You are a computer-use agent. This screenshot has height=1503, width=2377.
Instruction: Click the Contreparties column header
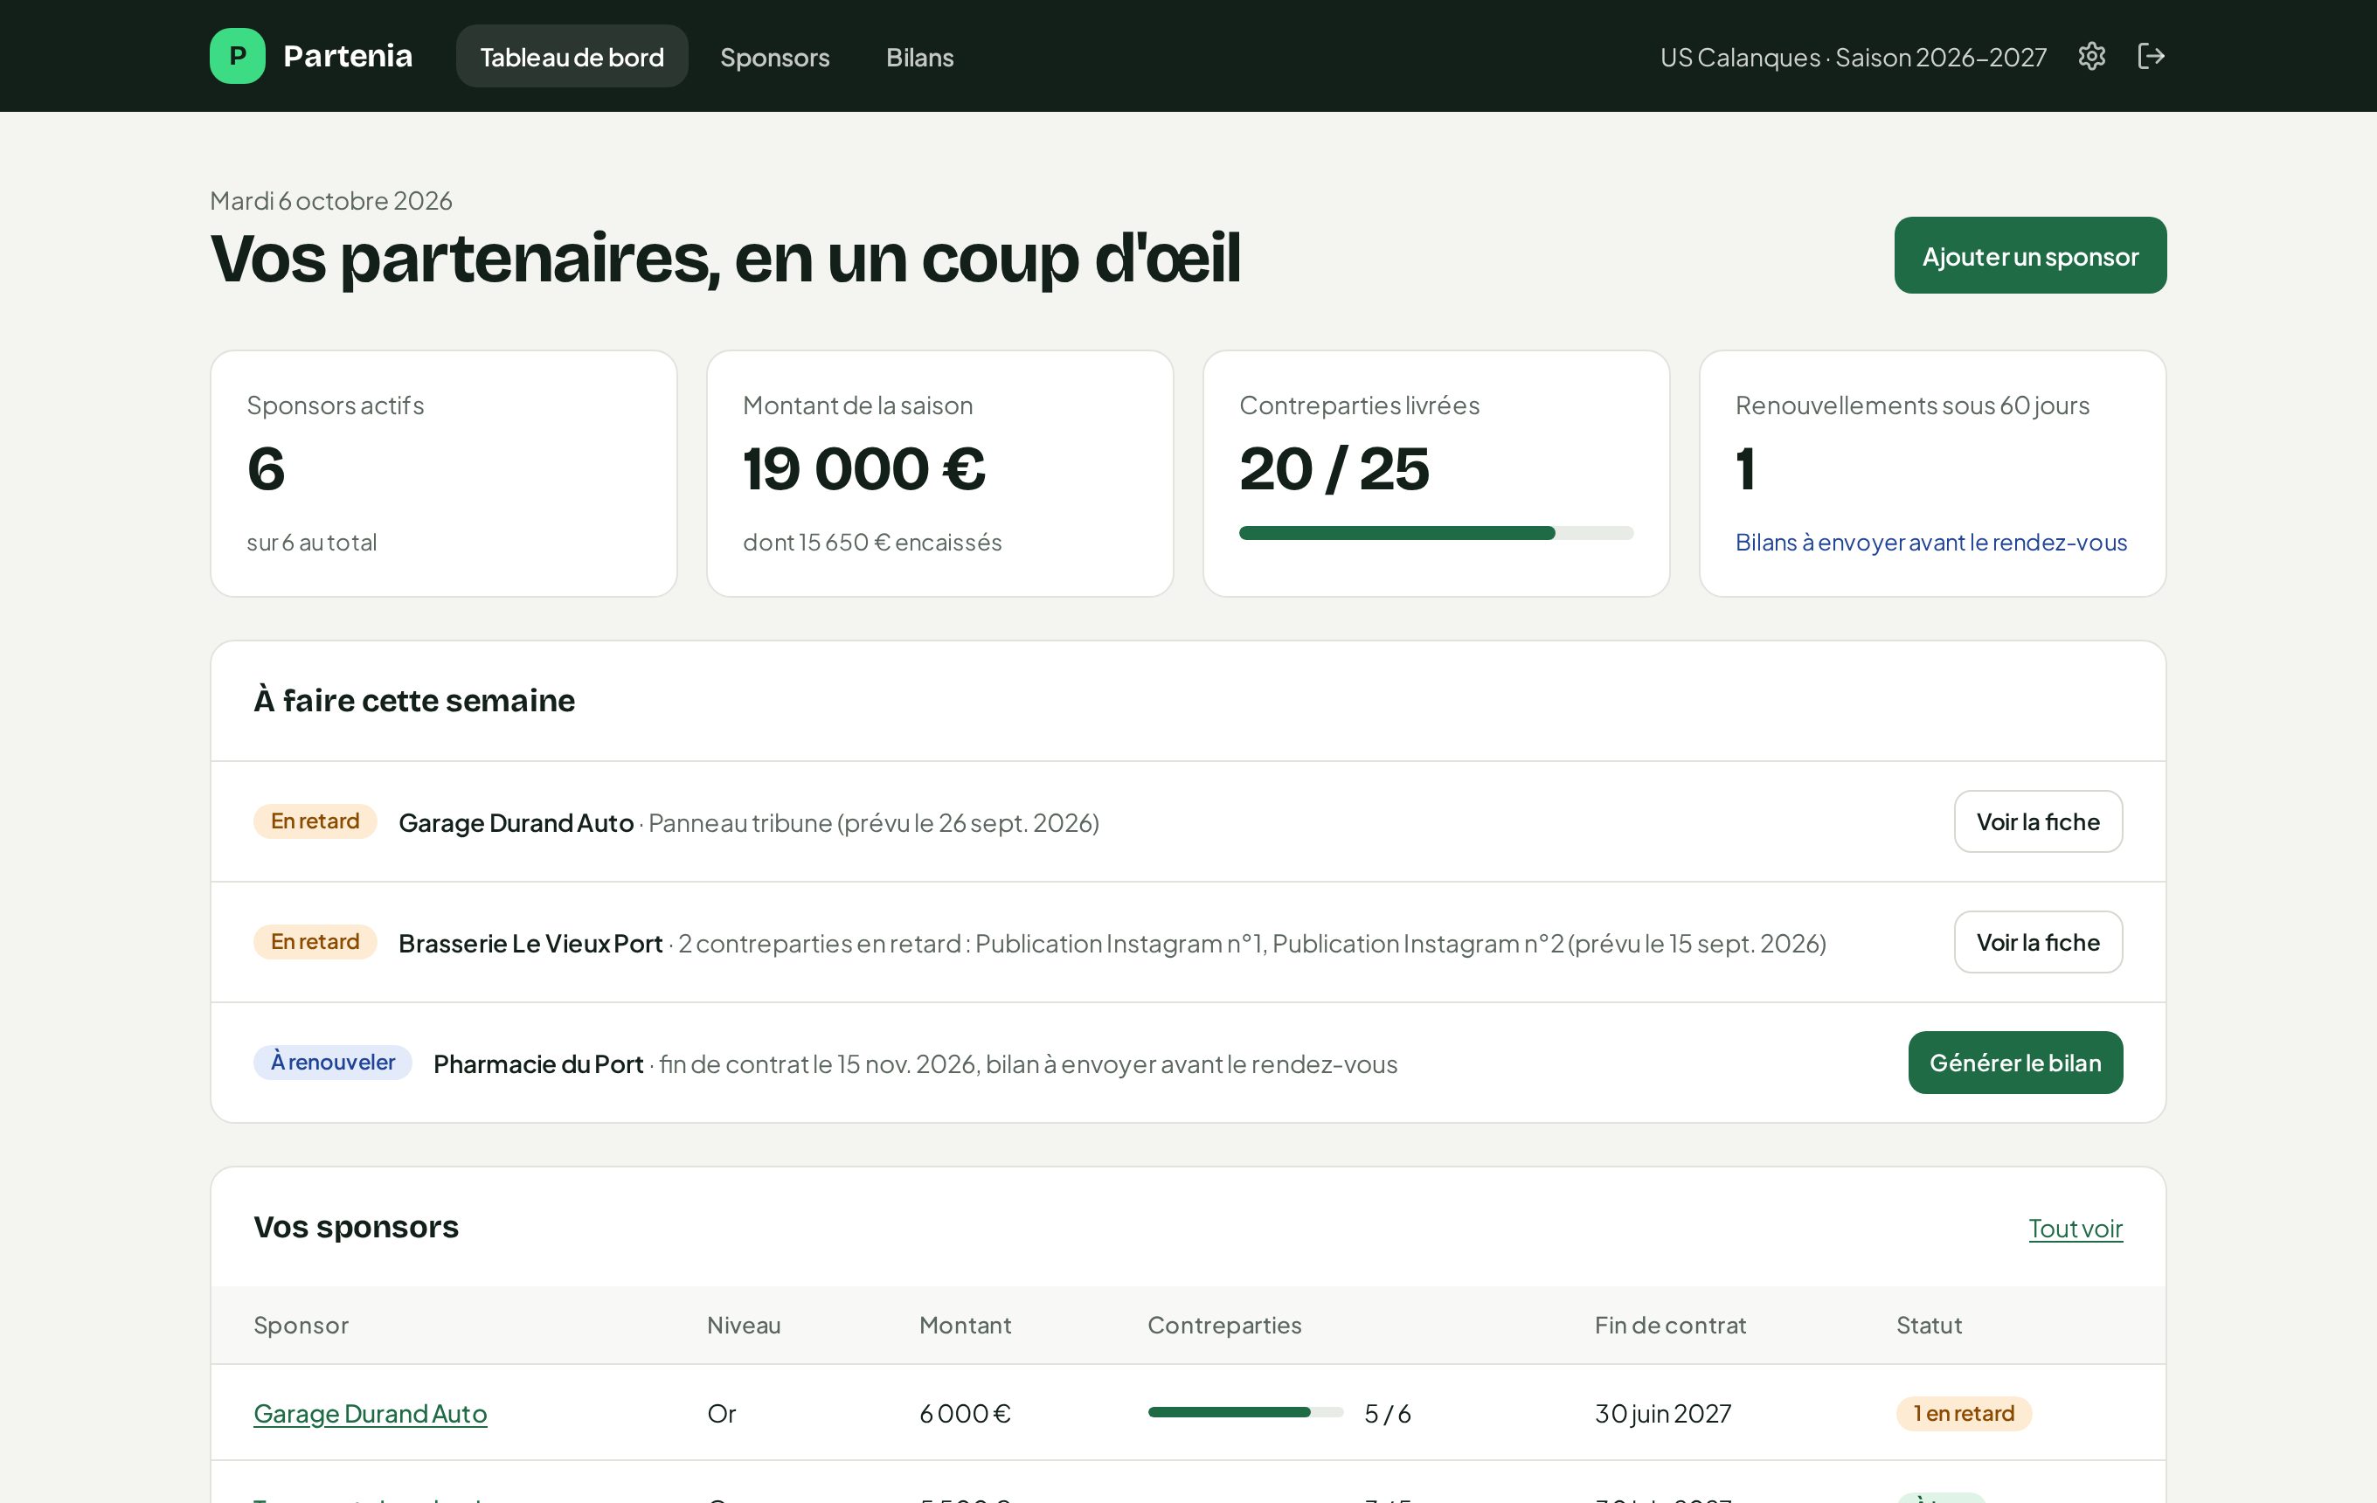pos(1224,1326)
